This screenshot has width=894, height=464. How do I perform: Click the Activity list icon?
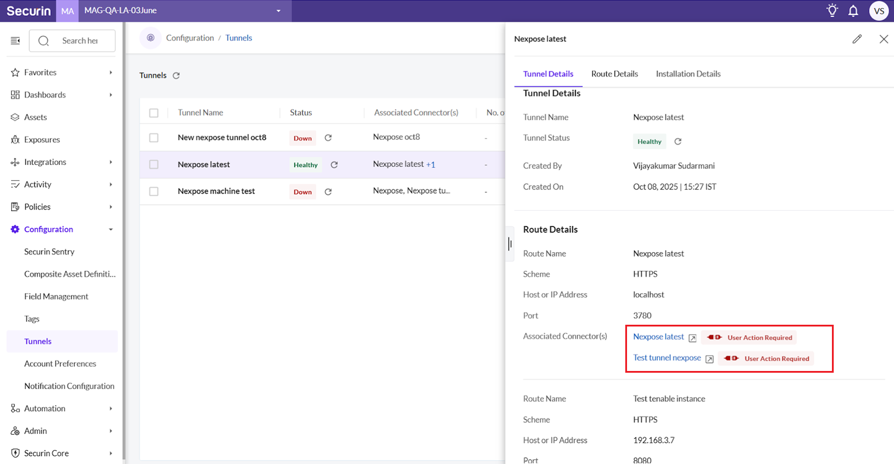[x=15, y=184]
